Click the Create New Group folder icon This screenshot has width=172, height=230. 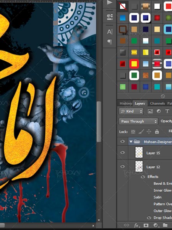165,225
